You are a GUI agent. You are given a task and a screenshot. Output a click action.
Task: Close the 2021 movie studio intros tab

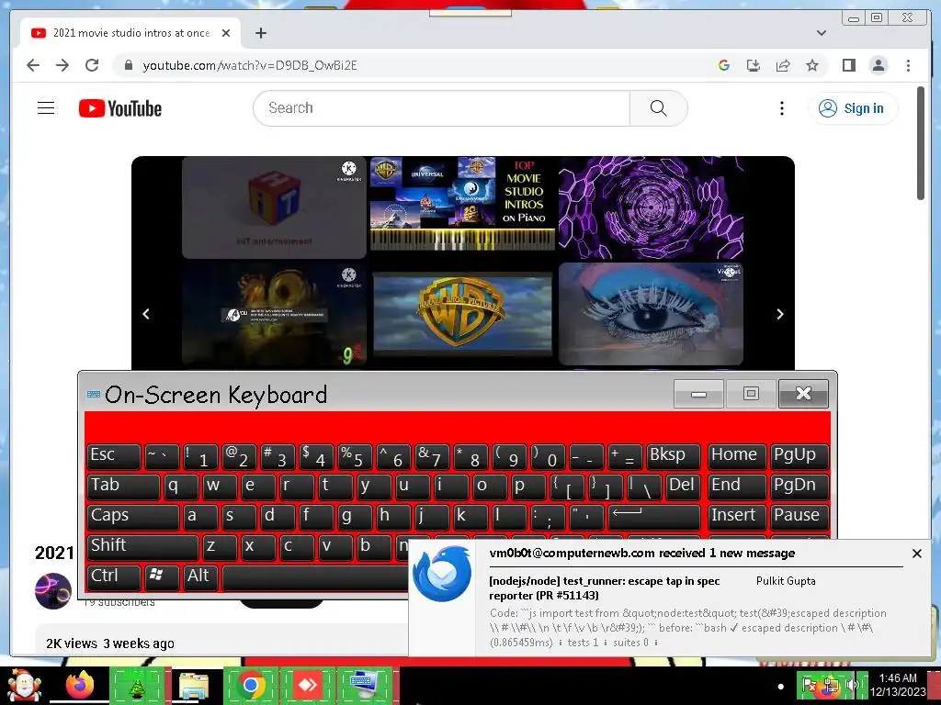226,33
